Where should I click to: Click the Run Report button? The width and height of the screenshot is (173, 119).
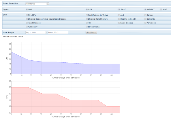pos(91,32)
